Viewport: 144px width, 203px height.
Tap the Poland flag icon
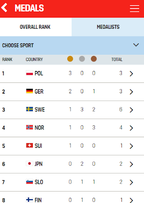click(29, 73)
